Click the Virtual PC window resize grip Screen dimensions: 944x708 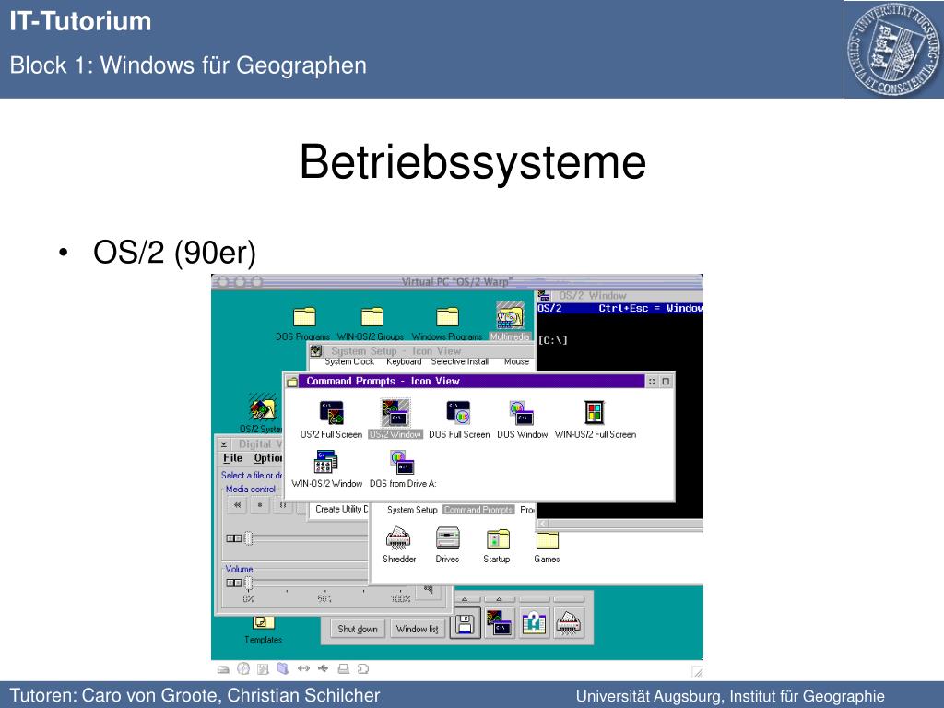(x=697, y=671)
